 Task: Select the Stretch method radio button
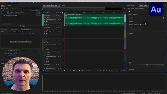point(140,25)
